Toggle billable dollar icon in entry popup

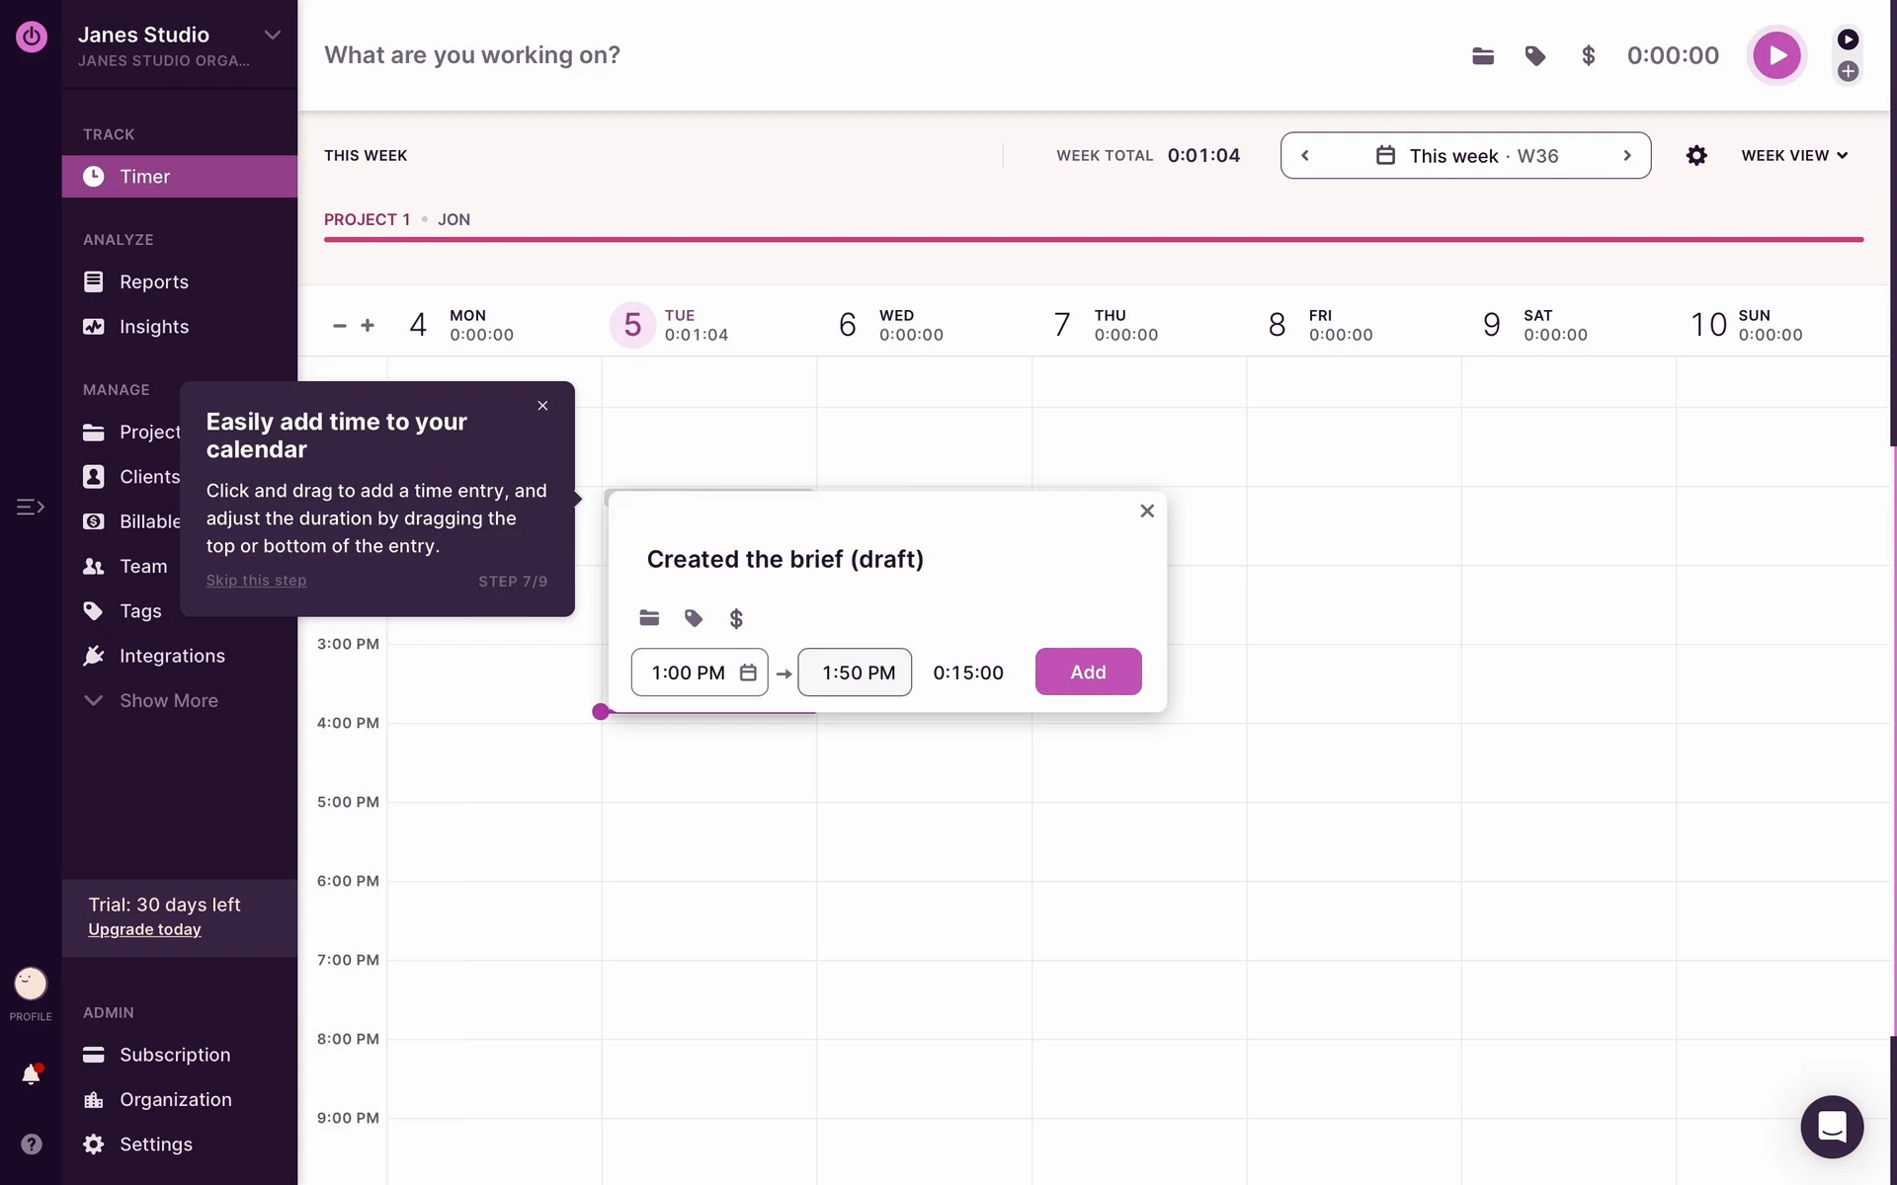pos(736,619)
